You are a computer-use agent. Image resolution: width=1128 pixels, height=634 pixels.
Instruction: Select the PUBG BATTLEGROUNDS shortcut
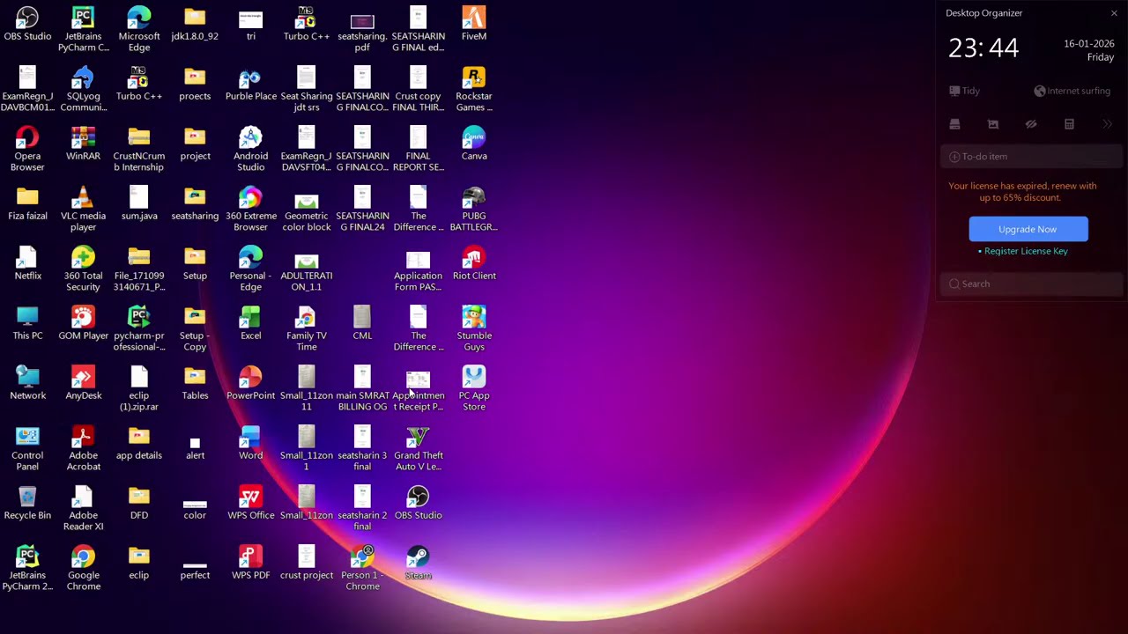click(474, 209)
